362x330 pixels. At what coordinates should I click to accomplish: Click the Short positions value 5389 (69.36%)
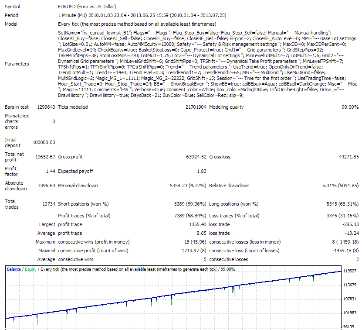point(190,204)
